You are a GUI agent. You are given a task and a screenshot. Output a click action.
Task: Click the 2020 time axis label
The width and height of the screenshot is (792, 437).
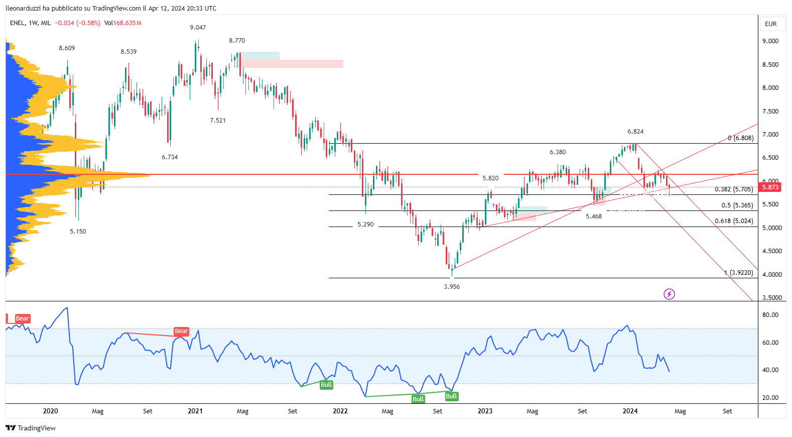pyautogui.click(x=50, y=411)
